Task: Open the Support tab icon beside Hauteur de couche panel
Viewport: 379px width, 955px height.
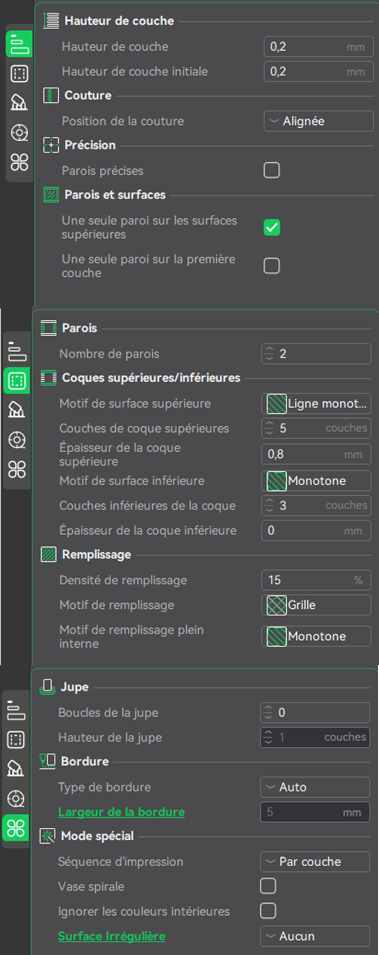Action: pyautogui.click(x=19, y=103)
